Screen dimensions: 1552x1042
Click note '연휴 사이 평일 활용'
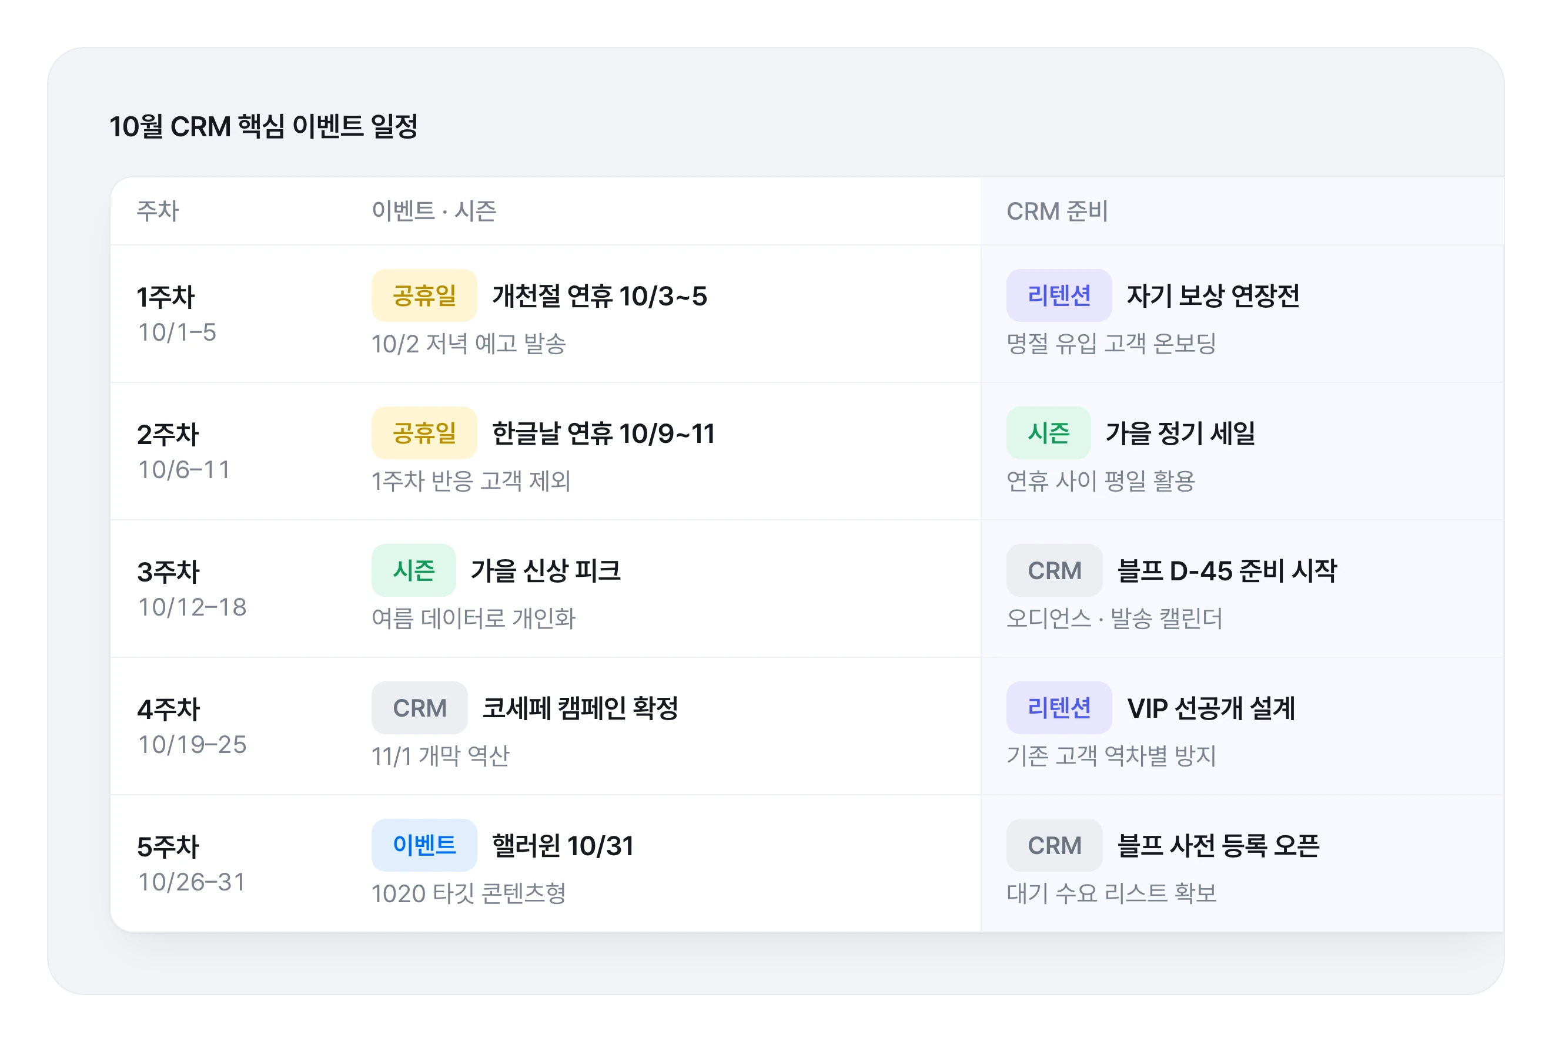[x=1101, y=481]
